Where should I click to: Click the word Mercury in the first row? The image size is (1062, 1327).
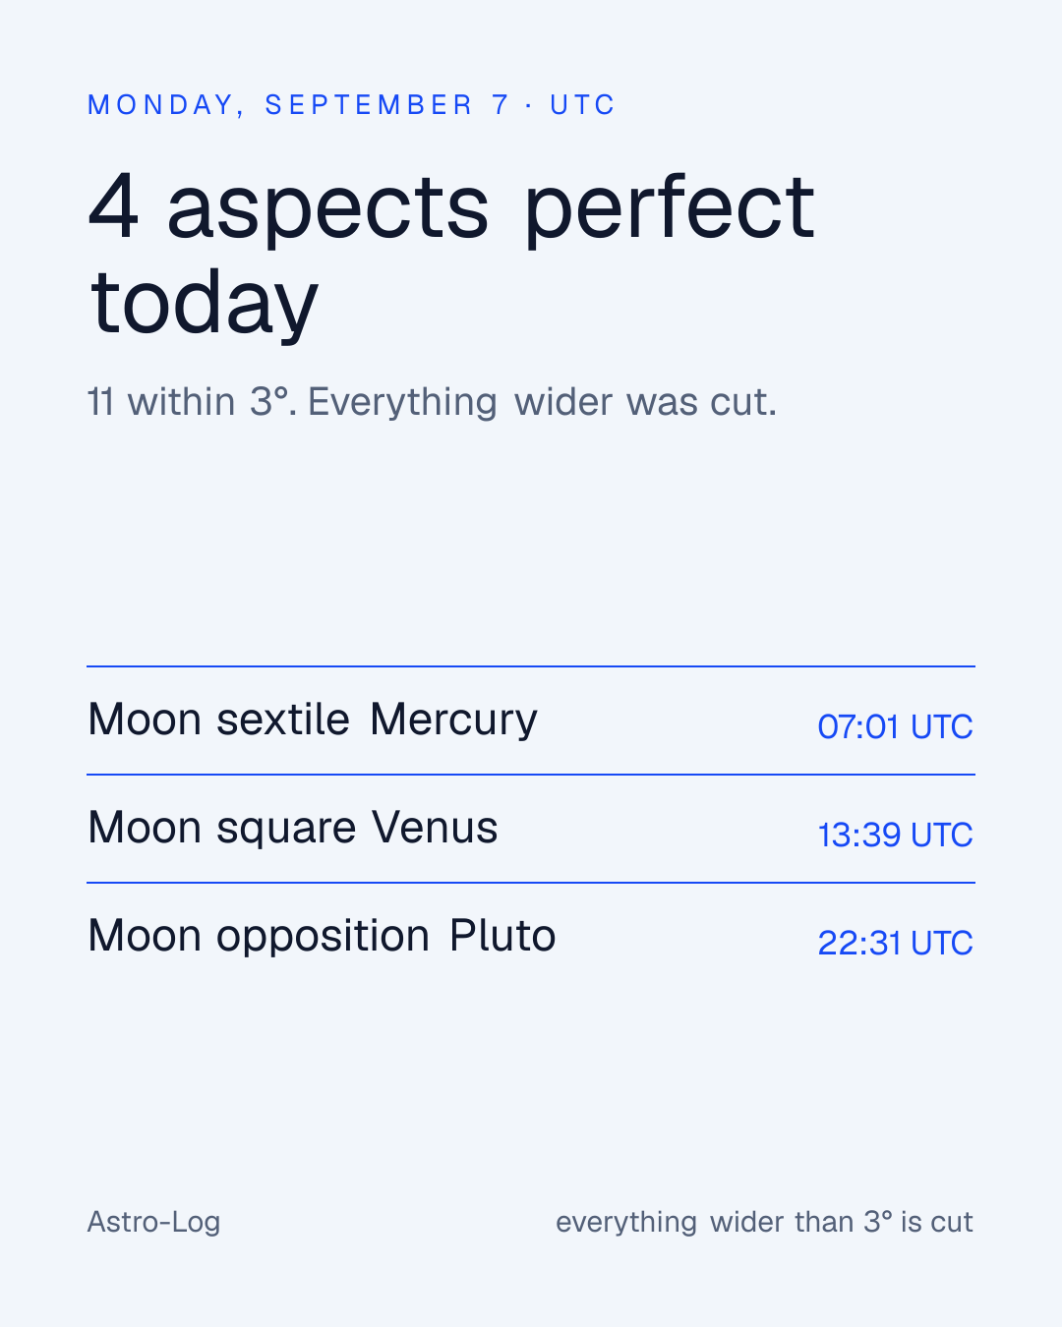453,721
